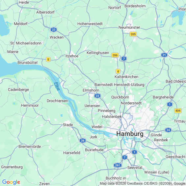Click the Elbe river label

point(57,87)
